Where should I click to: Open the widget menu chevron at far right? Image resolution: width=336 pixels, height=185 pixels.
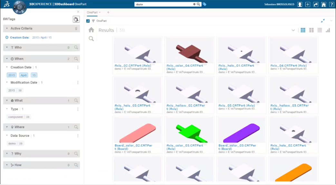coord(331,21)
